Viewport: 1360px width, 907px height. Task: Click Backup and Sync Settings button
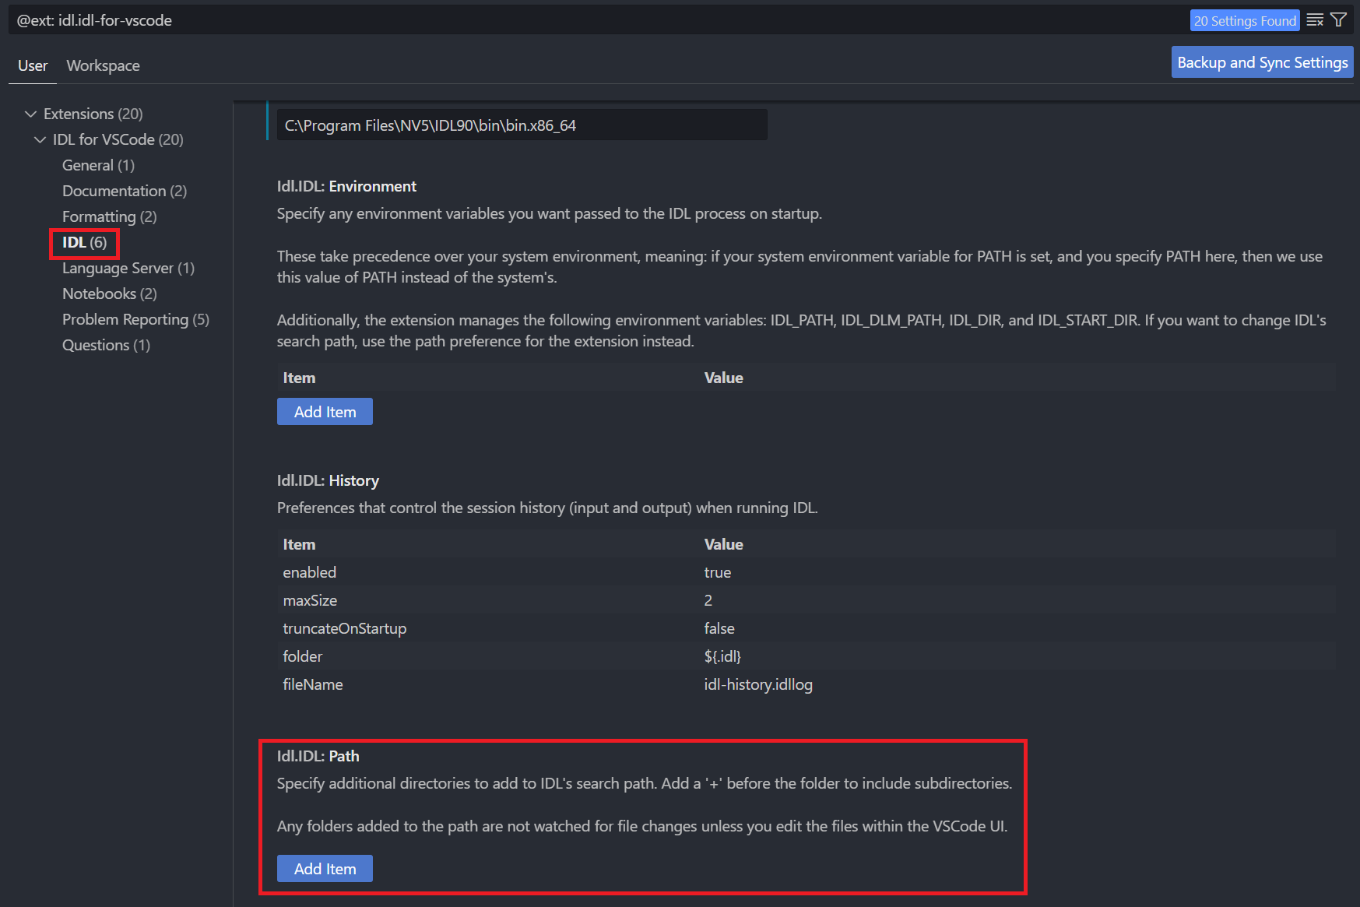coord(1262,62)
